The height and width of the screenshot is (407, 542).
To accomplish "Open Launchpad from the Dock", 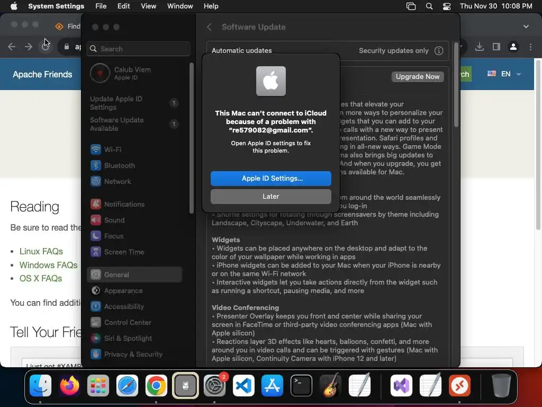I will tap(98, 385).
